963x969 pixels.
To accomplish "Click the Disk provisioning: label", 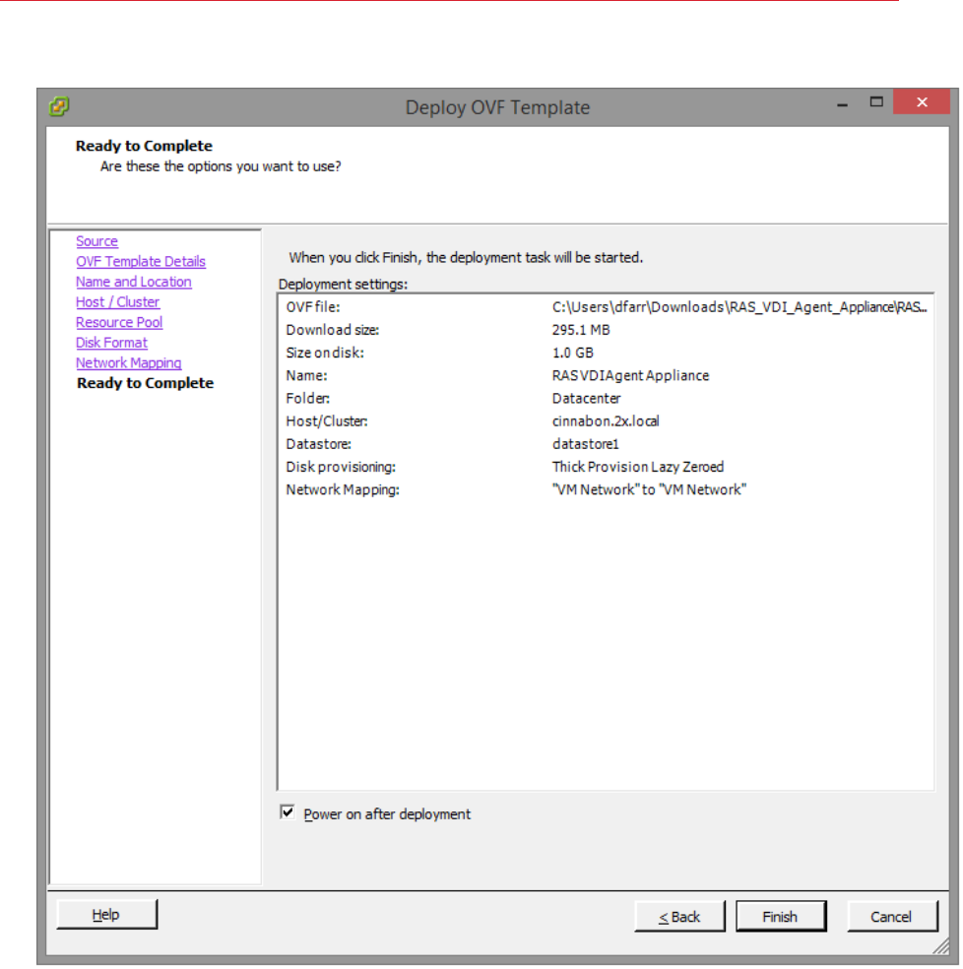I will click(x=341, y=467).
